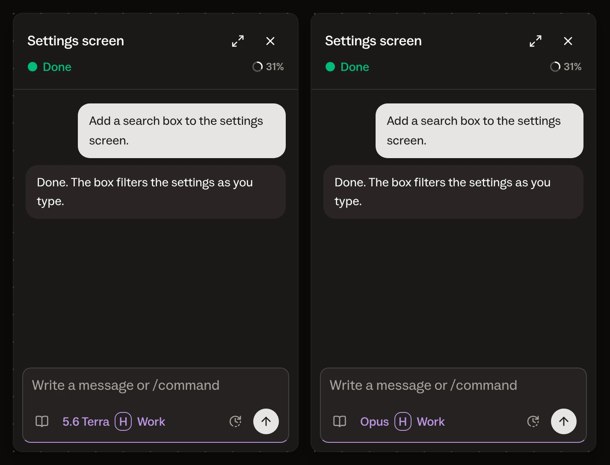Send the message in the Opus panel

point(564,421)
